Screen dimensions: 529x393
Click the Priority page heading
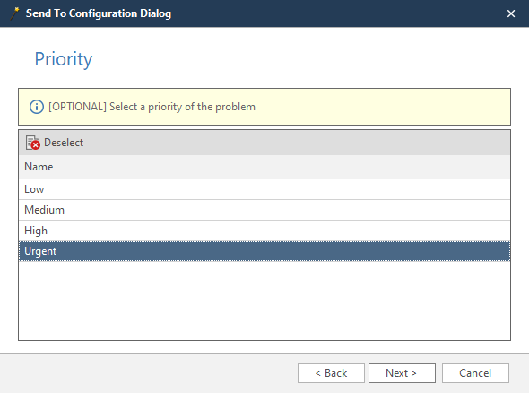click(64, 59)
